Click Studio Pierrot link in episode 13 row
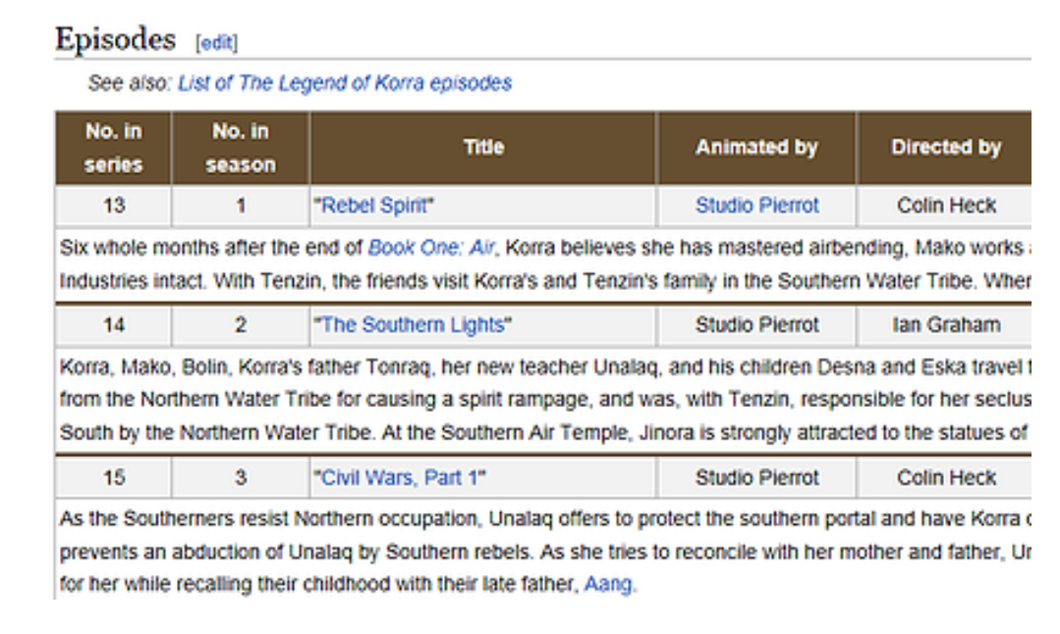 pyautogui.click(x=756, y=205)
